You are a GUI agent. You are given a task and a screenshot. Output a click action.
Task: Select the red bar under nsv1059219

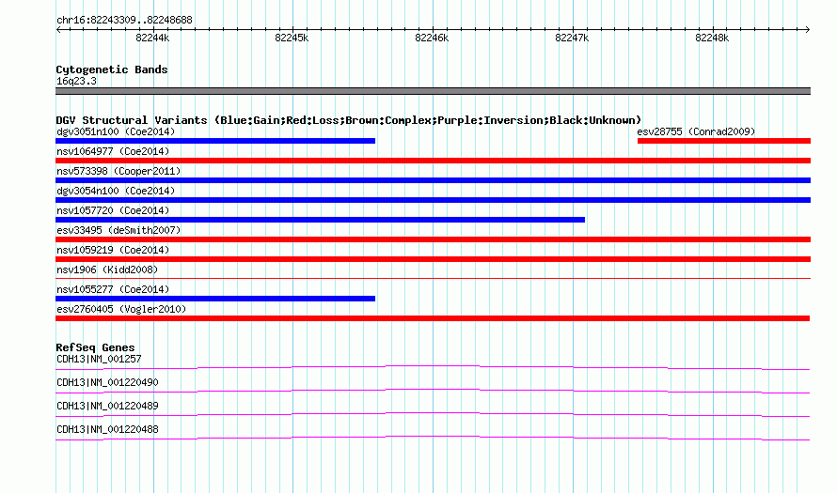pos(433,259)
